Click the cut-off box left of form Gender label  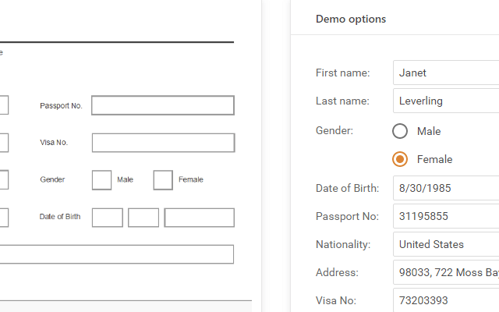coord(4,180)
